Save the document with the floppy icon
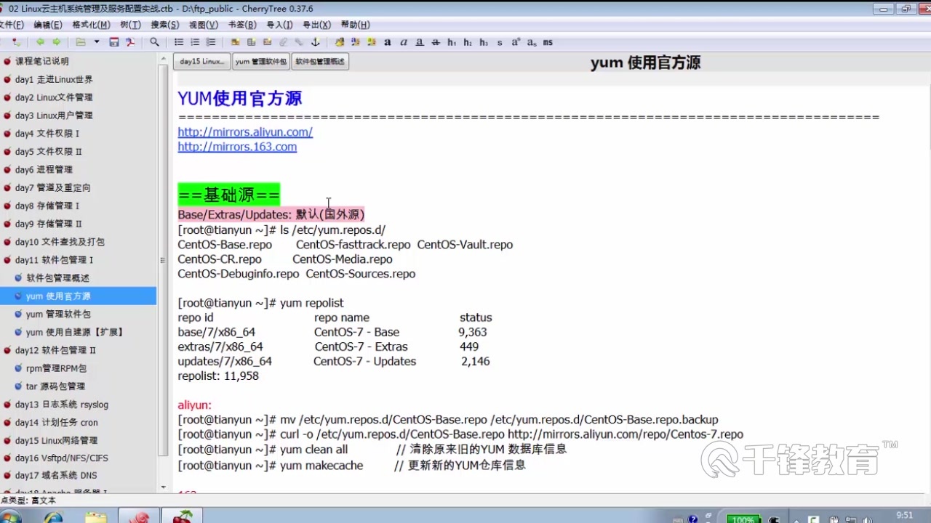This screenshot has width=931, height=523. pyautogui.click(x=114, y=42)
